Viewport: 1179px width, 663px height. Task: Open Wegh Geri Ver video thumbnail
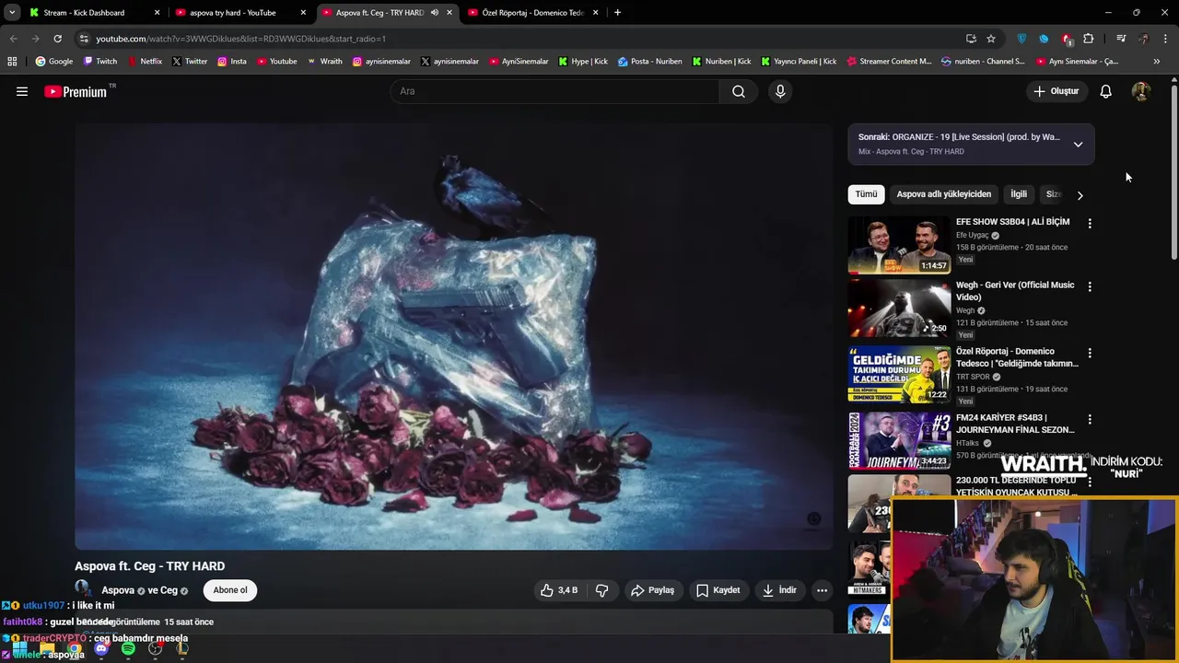click(899, 308)
